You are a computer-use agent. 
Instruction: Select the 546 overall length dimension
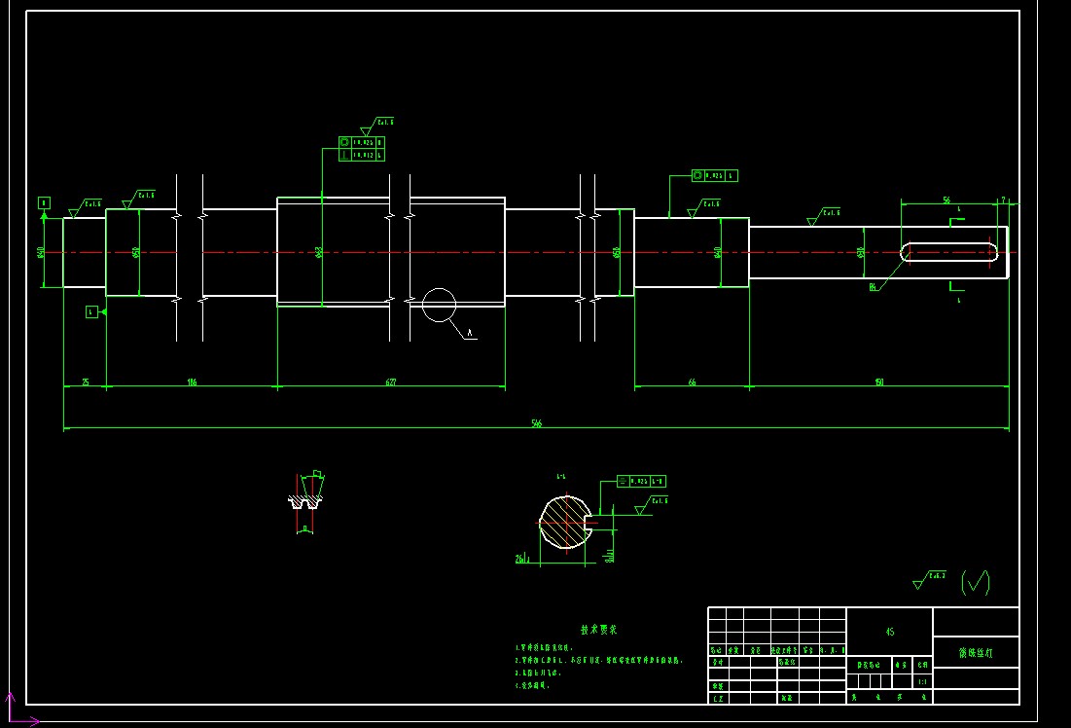pos(536,423)
